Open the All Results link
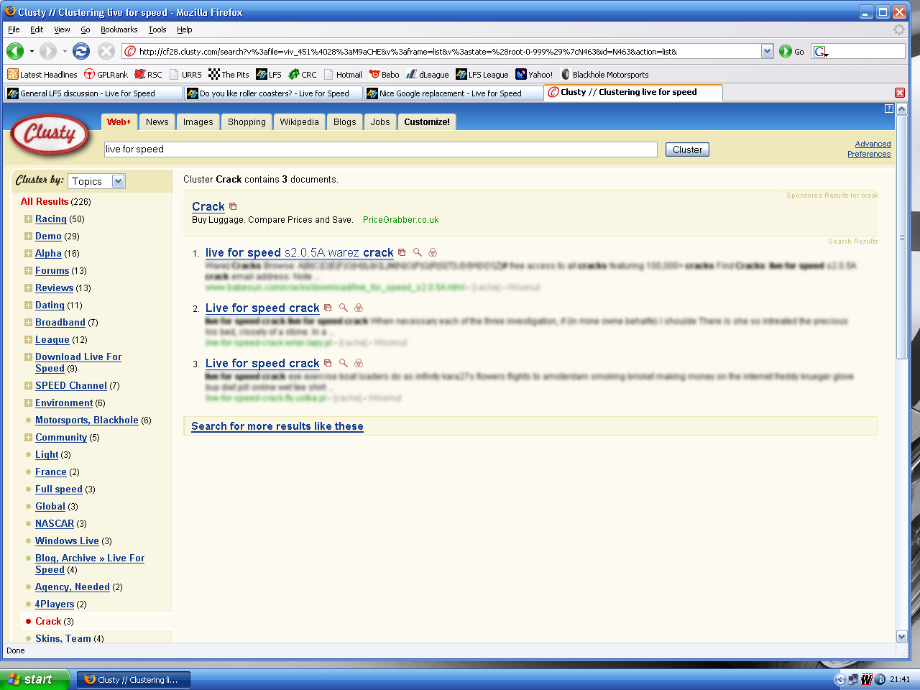The image size is (920, 690). (x=45, y=202)
